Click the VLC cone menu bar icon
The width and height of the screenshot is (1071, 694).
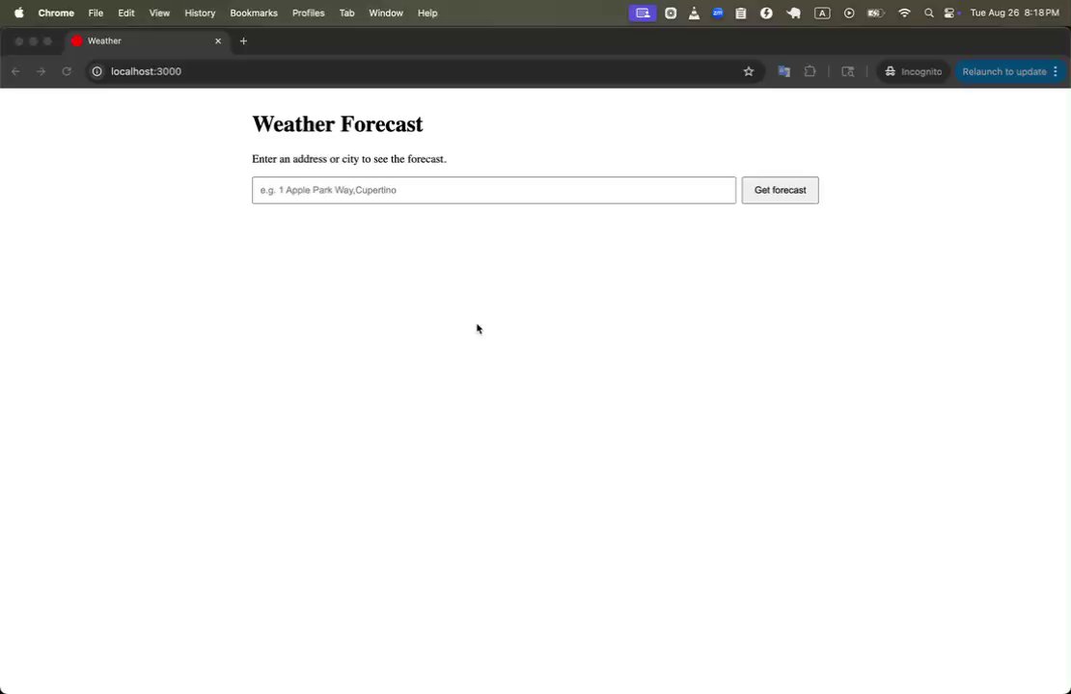point(694,13)
